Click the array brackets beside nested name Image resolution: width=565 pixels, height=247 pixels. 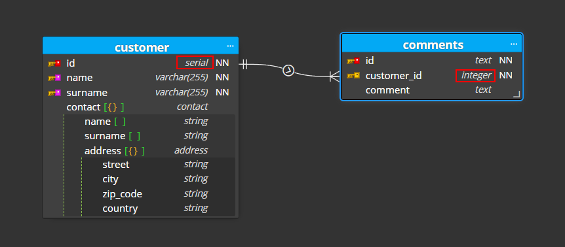(120, 122)
